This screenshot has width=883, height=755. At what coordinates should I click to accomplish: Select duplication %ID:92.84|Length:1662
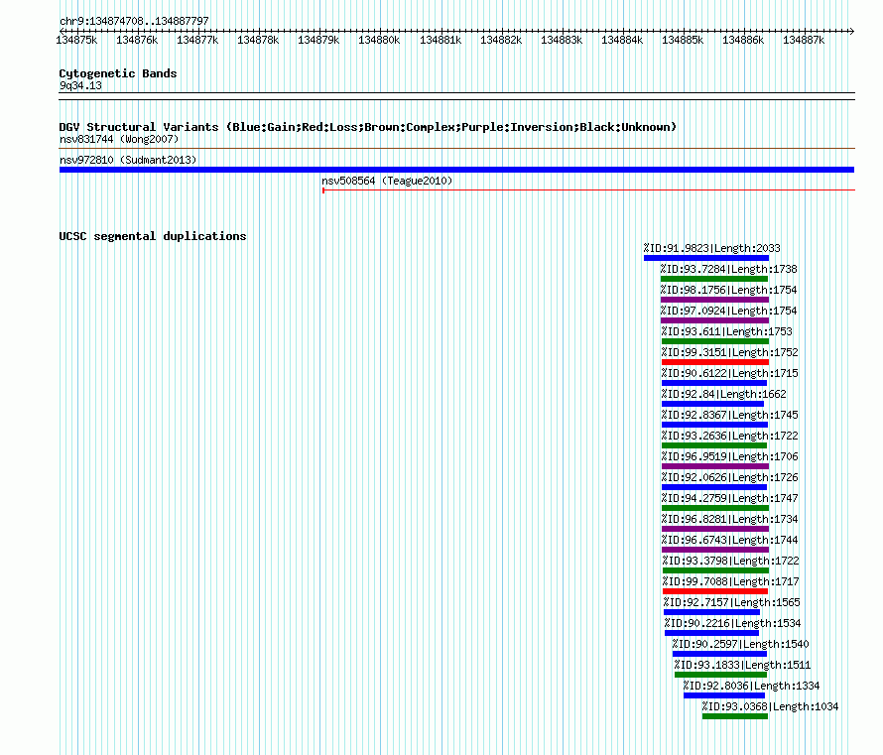point(723,394)
